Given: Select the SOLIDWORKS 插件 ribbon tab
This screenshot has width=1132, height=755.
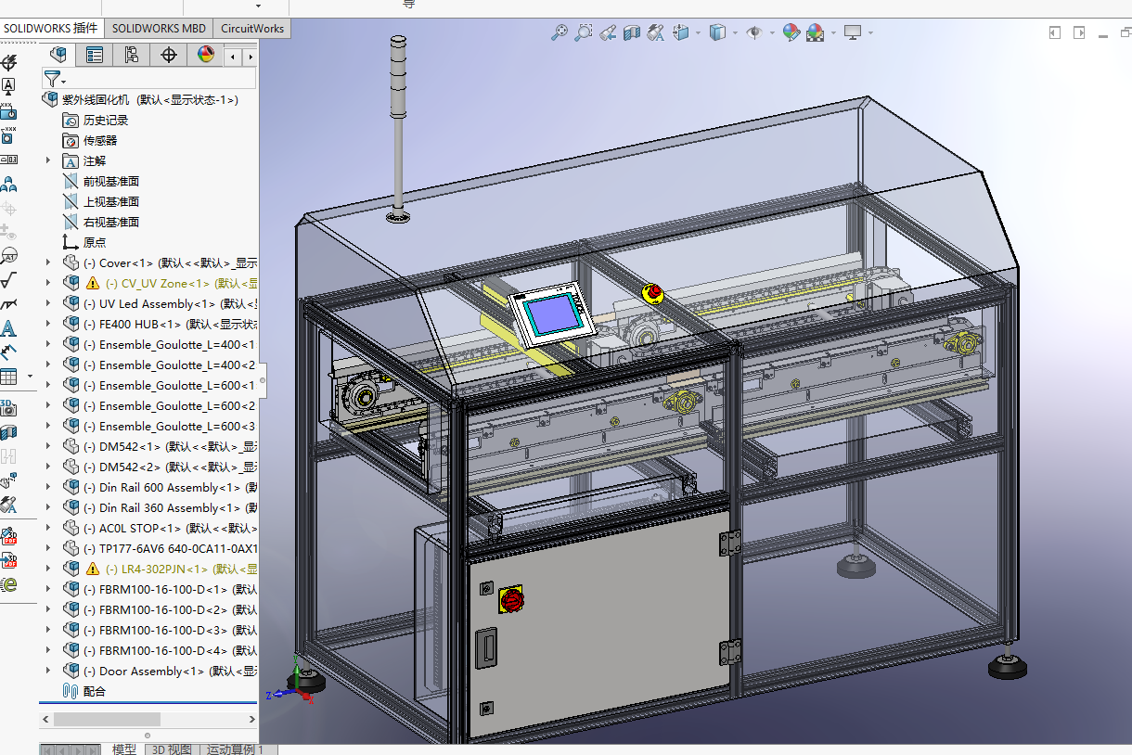Looking at the screenshot, I should [51, 28].
